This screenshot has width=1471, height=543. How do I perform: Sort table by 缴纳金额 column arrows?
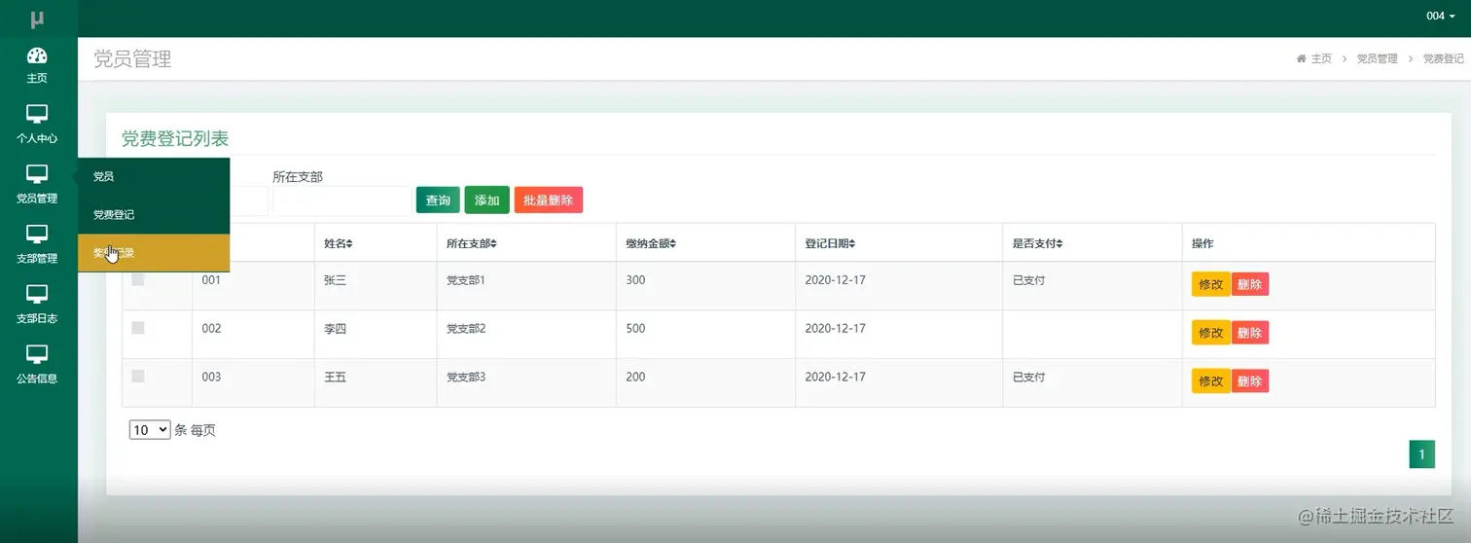(x=672, y=243)
